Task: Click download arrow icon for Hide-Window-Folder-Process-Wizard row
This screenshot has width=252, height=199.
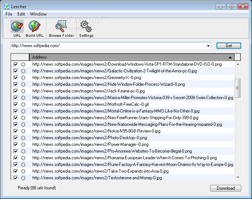Action: (23, 84)
